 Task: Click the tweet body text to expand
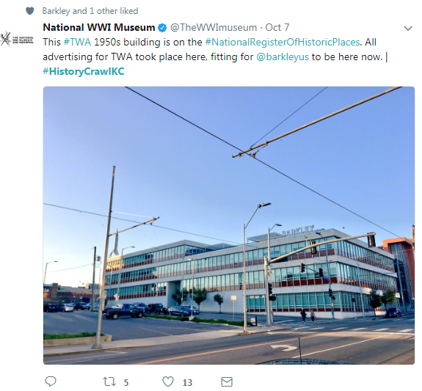[x=215, y=56]
